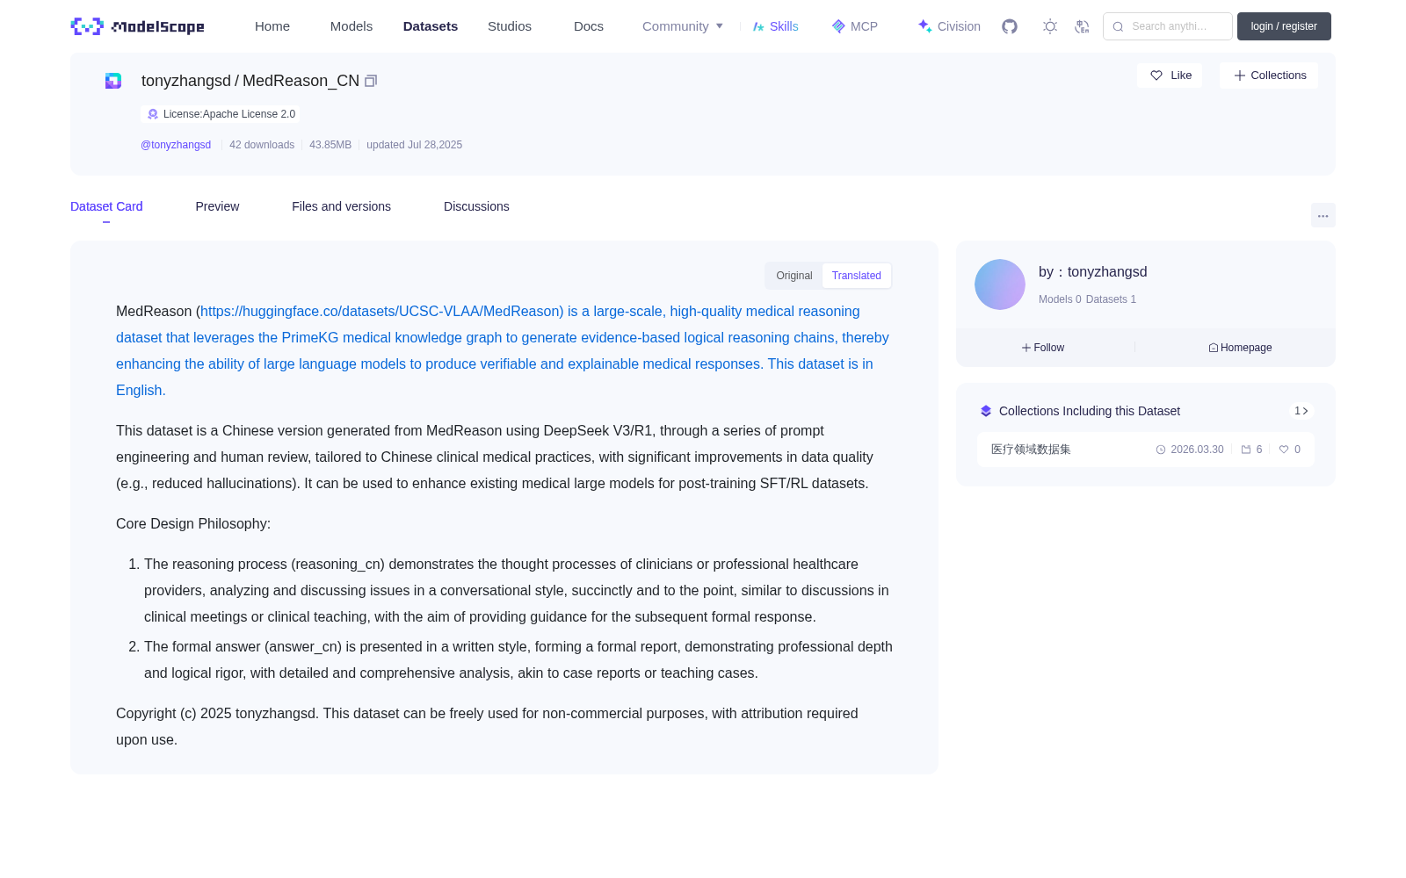This screenshot has height=878, width=1406.
Task: Click the Datasets 1 count text
Action: click(x=1111, y=299)
